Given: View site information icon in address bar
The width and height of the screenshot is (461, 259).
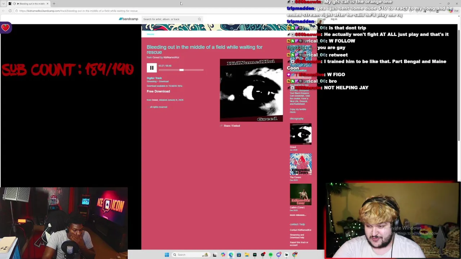Looking at the screenshot, I should tap(16, 11).
